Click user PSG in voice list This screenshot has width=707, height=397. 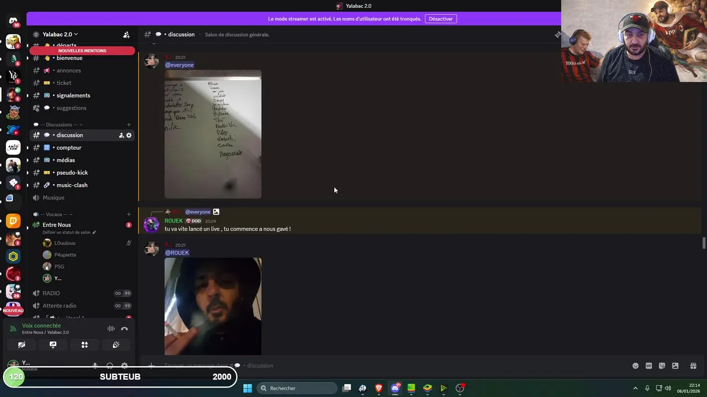[59, 266]
